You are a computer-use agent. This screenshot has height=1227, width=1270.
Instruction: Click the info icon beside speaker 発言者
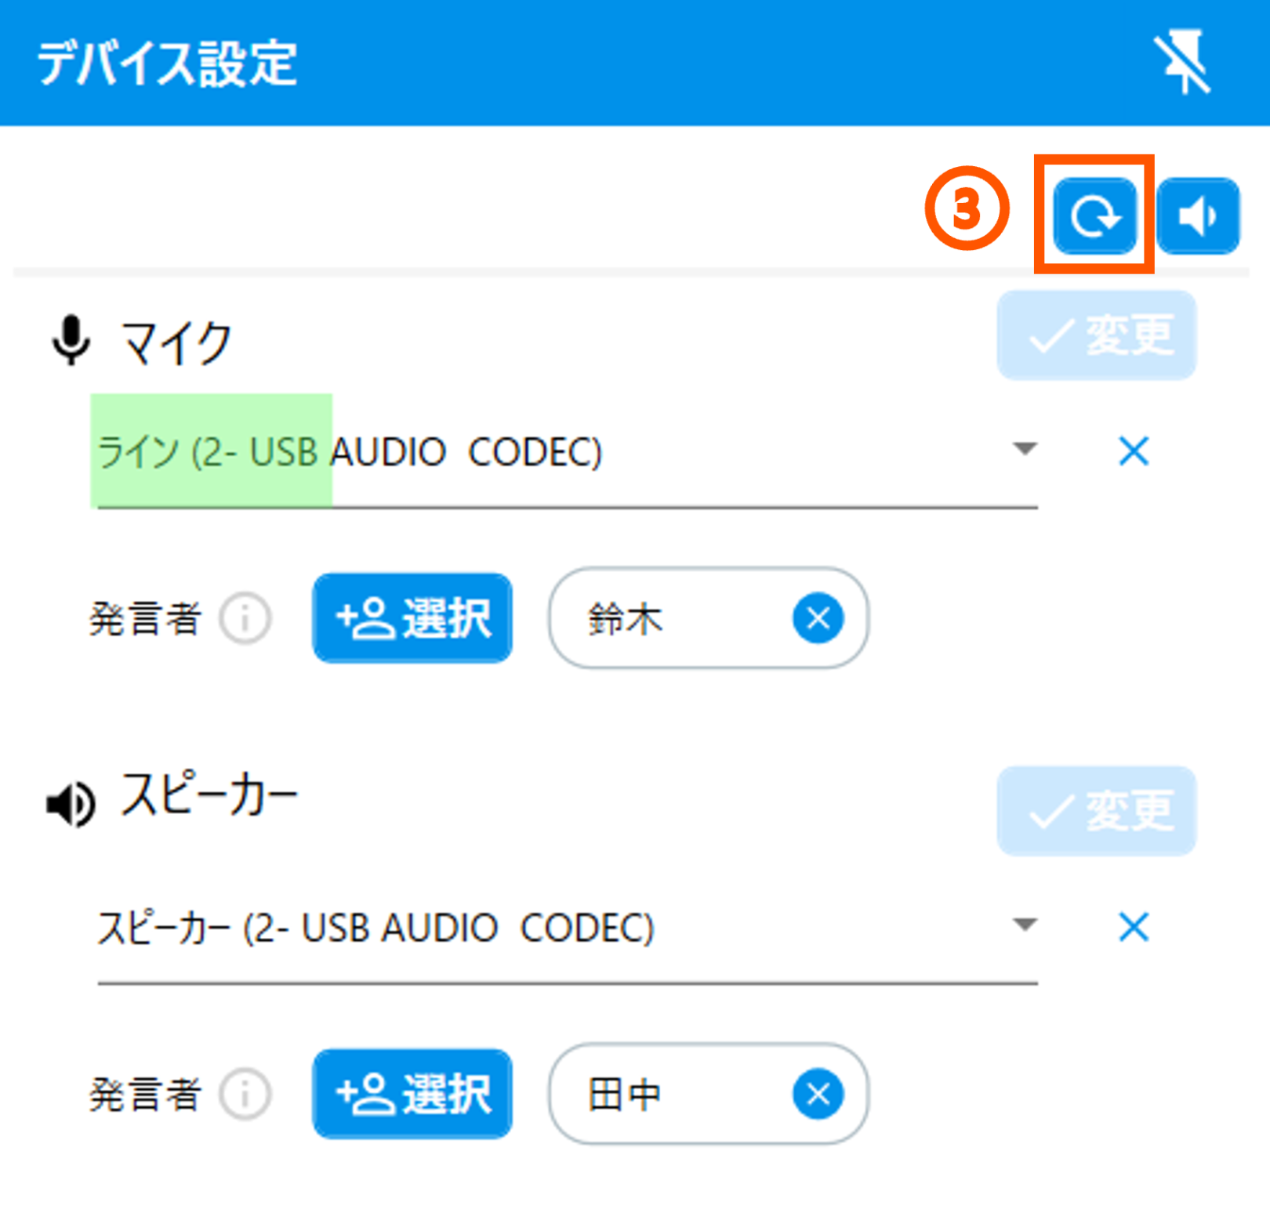(245, 1094)
